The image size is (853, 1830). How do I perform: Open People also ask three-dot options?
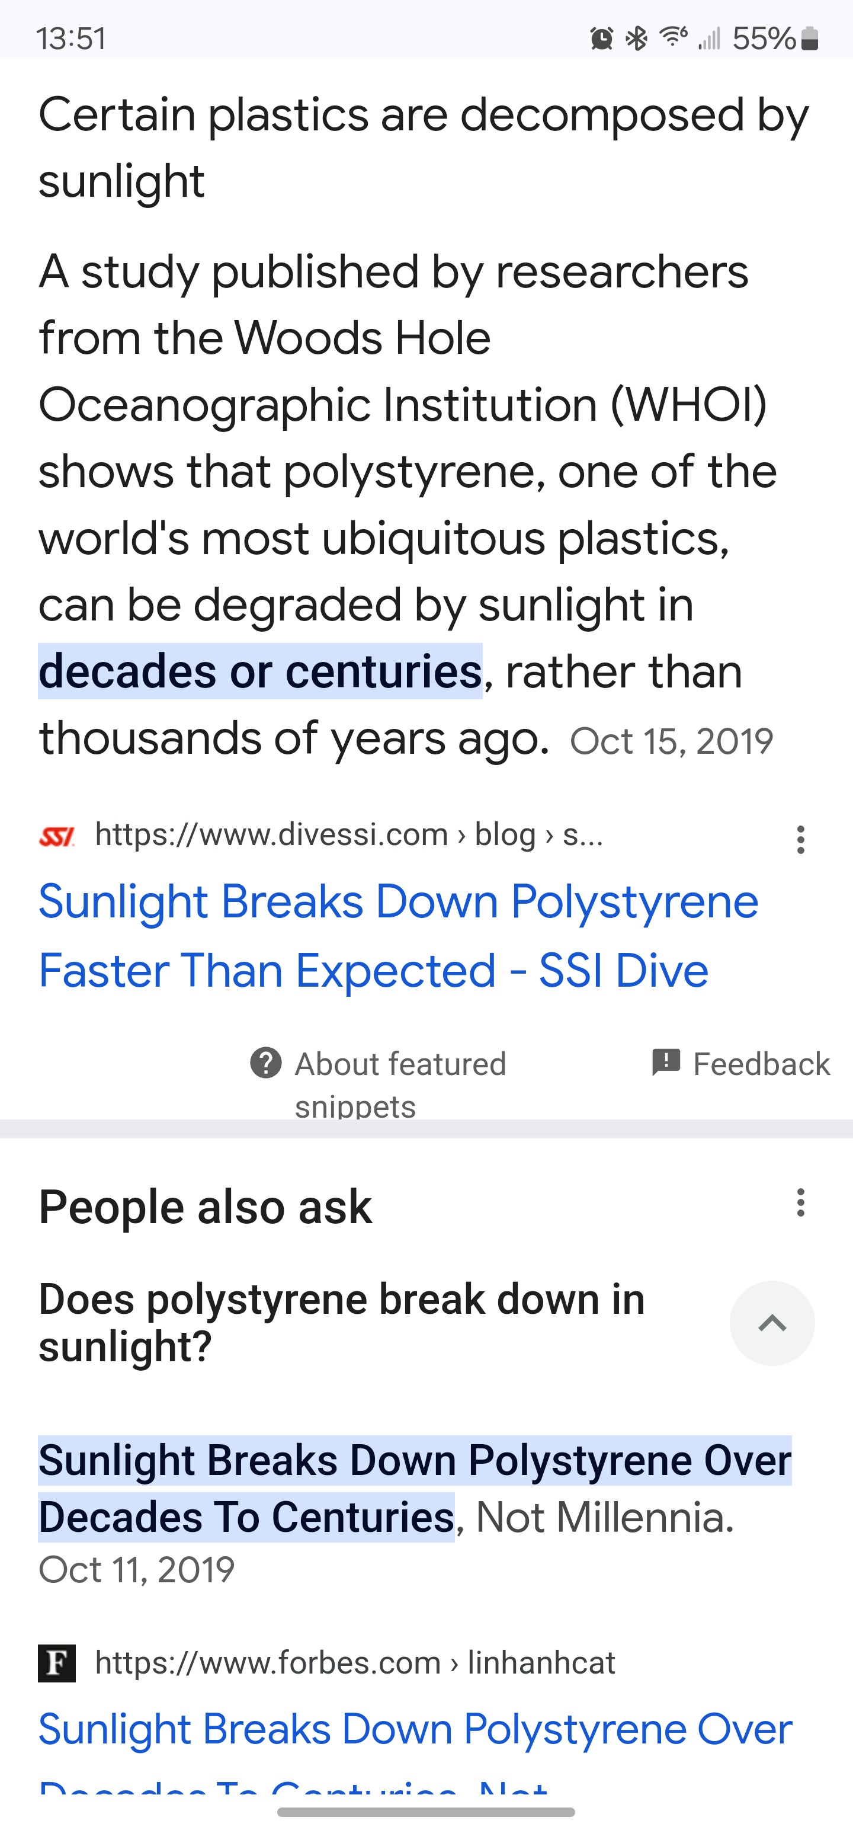coord(800,1202)
